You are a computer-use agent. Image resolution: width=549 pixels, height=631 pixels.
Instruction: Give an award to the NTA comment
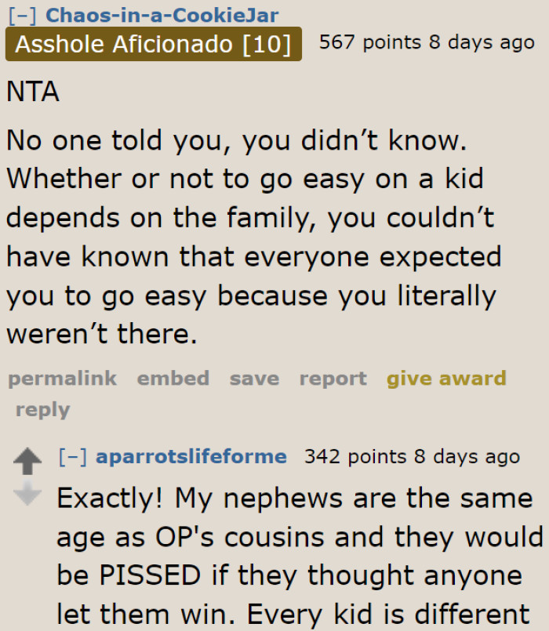click(x=446, y=379)
